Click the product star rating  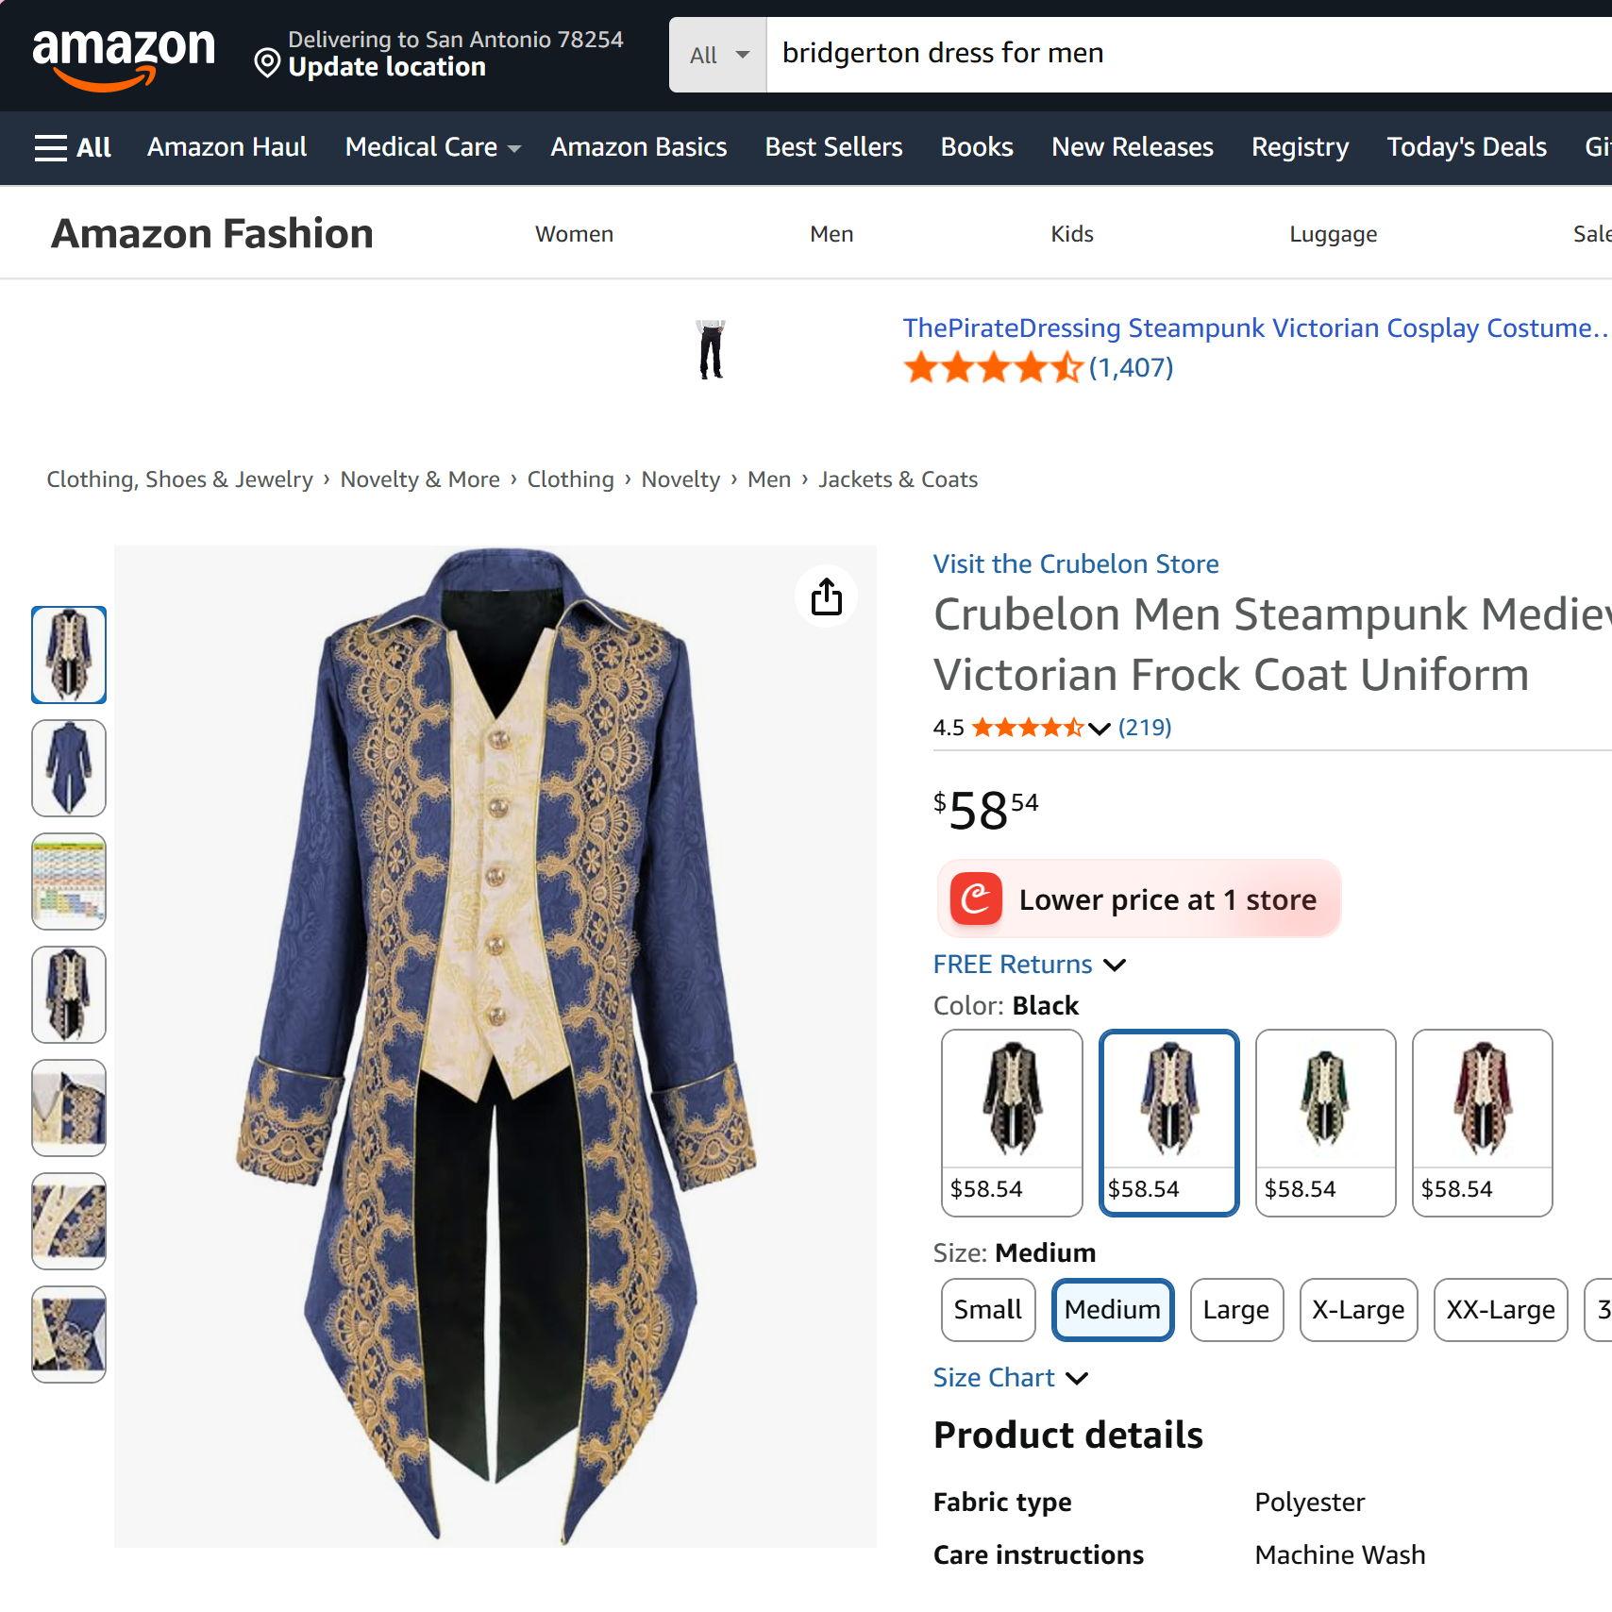coord(1026,728)
